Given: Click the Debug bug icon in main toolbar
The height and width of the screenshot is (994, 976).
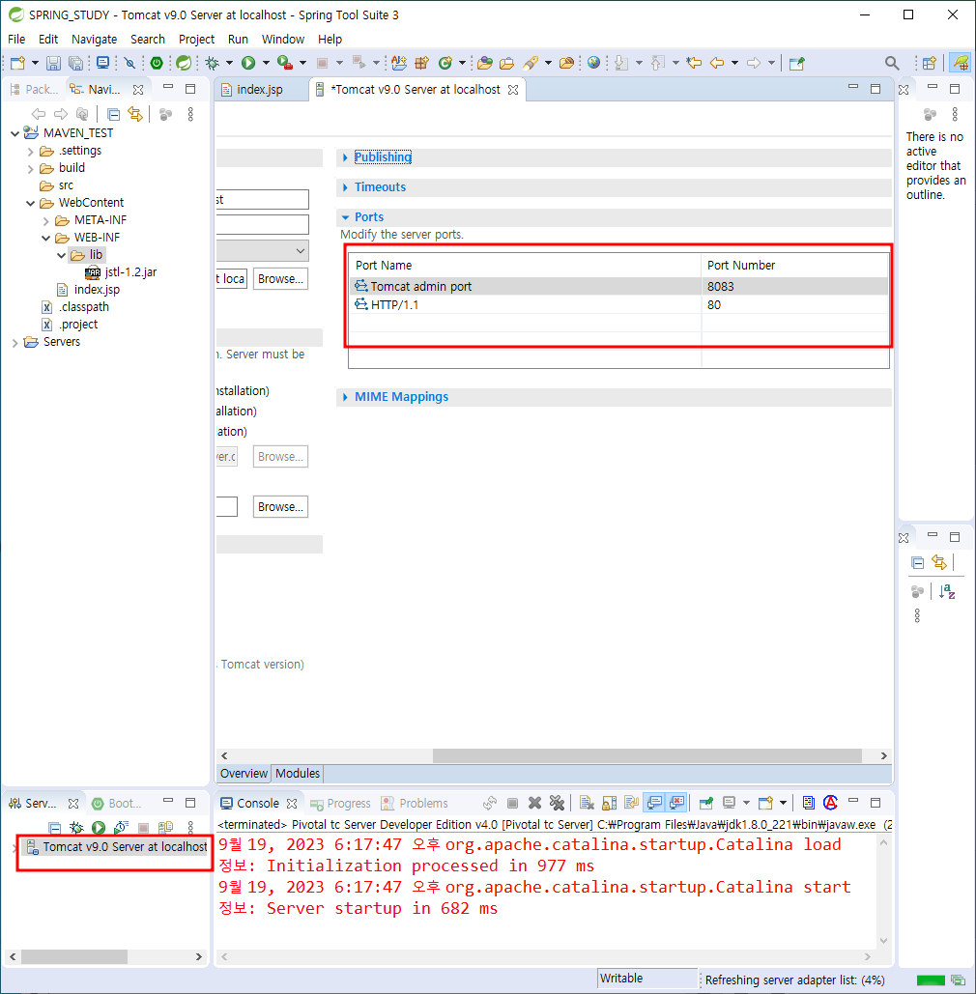Looking at the screenshot, I should 212,63.
